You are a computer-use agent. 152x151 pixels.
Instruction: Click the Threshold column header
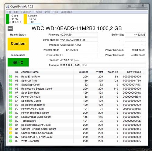[x=112, y=72]
